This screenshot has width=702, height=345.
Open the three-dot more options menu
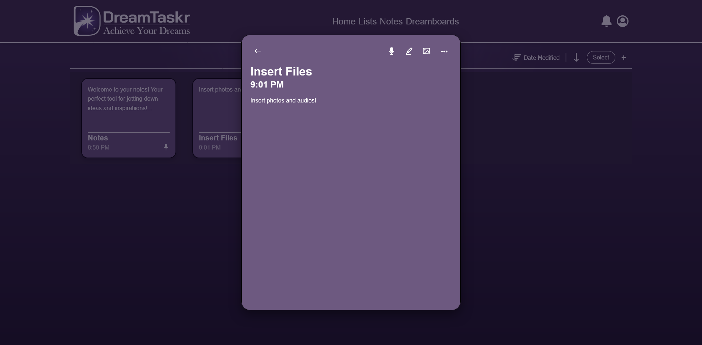(444, 51)
